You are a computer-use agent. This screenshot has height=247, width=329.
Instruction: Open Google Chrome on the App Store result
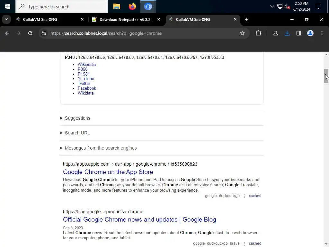108,172
